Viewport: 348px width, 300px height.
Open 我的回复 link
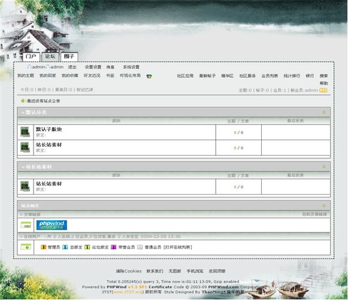point(48,75)
